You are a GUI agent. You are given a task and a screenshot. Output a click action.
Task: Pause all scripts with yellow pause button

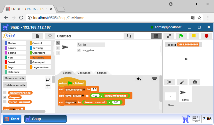tap(194, 36)
